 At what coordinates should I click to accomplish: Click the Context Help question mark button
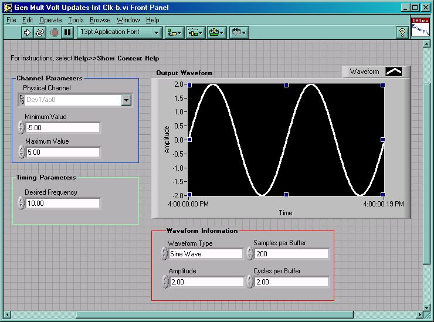pyautogui.click(x=402, y=33)
